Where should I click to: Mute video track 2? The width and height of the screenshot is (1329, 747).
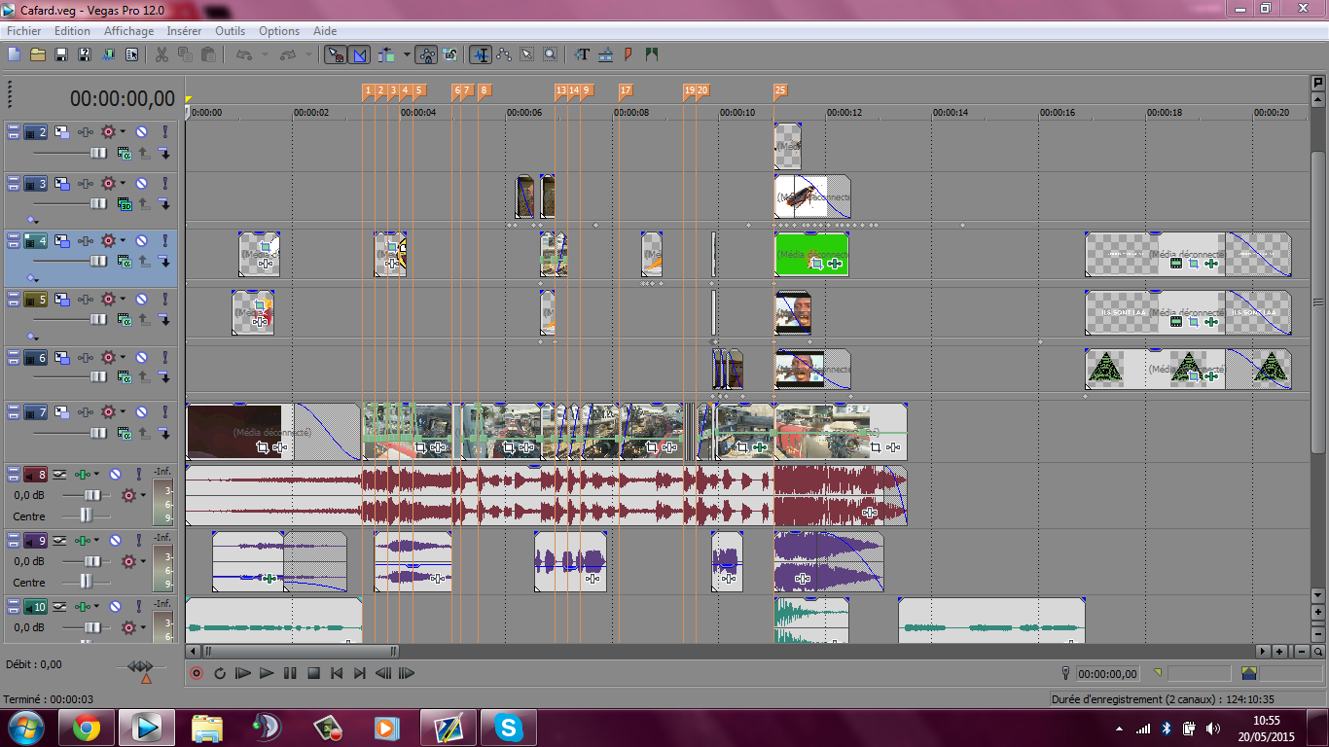click(141, 131)
